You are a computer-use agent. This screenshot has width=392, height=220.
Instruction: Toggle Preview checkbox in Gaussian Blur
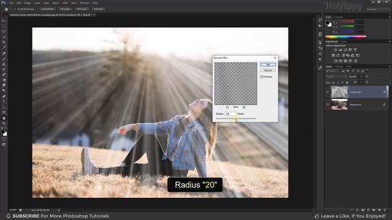[262, 77]
